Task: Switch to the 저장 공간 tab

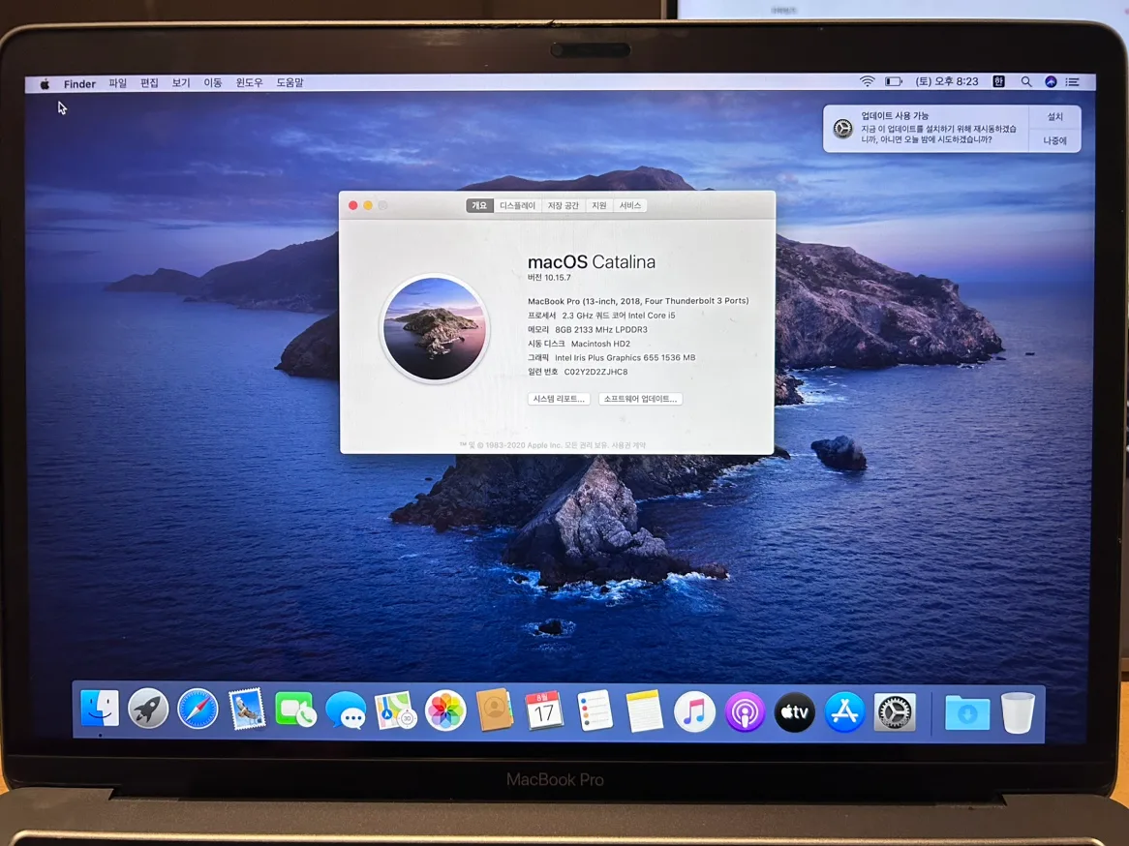Action: click(563, 205)
